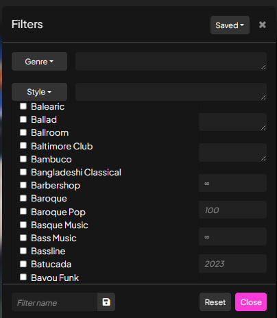
Task: Click the field with placeholder 2023
Action: click(x=232, y=264)
